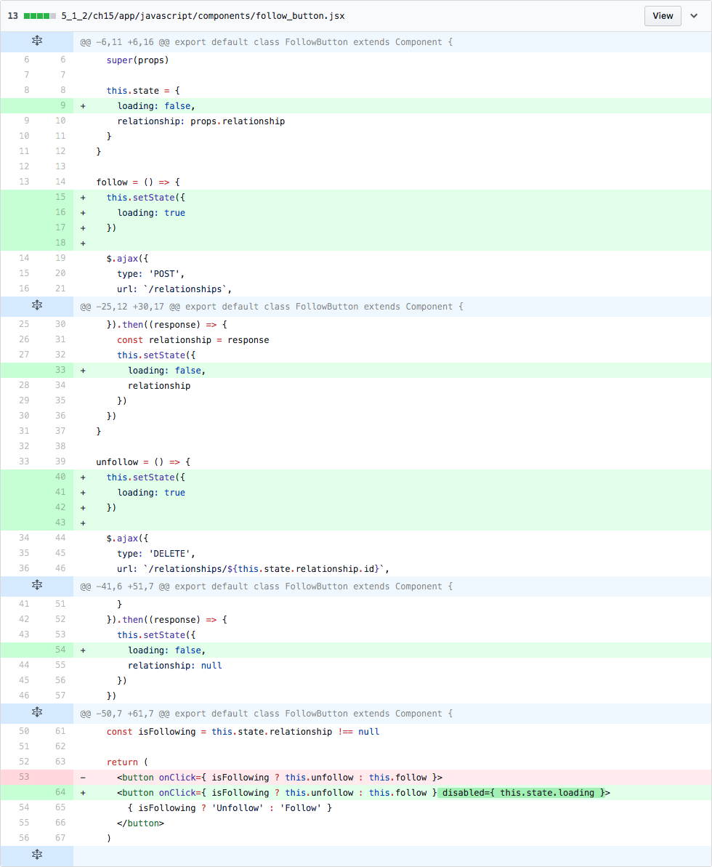Click the "'Unfollow' : 'Follow'" ternary line
Viewport: 712px width, 867px height.
pyautogui.click(x=230, y=808)
